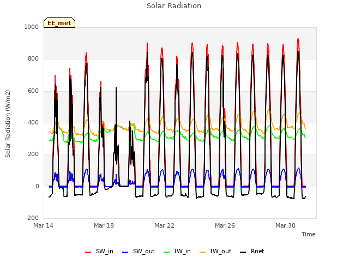Click the 800 y-axis tick label

pos(33,59)
